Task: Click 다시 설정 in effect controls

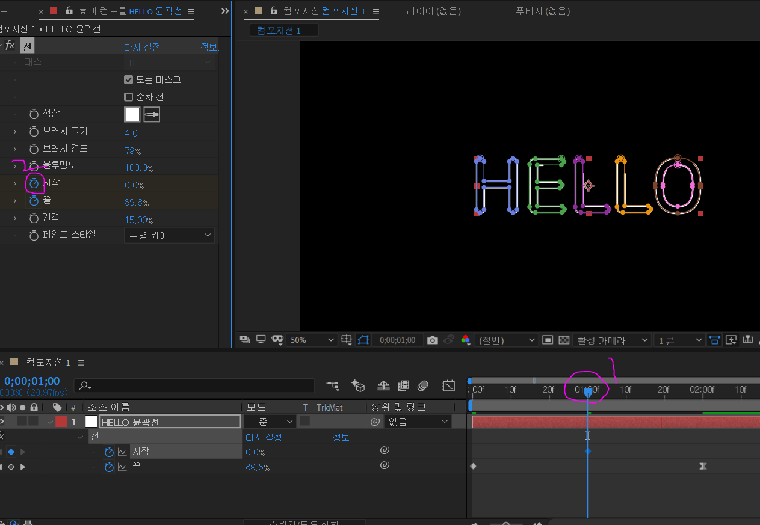Action: [x=142, y=47]
